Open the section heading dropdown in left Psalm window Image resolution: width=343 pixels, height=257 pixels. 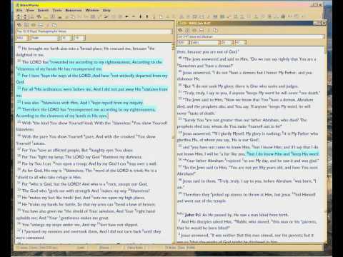pyautogui.click(x=94, y=31)
